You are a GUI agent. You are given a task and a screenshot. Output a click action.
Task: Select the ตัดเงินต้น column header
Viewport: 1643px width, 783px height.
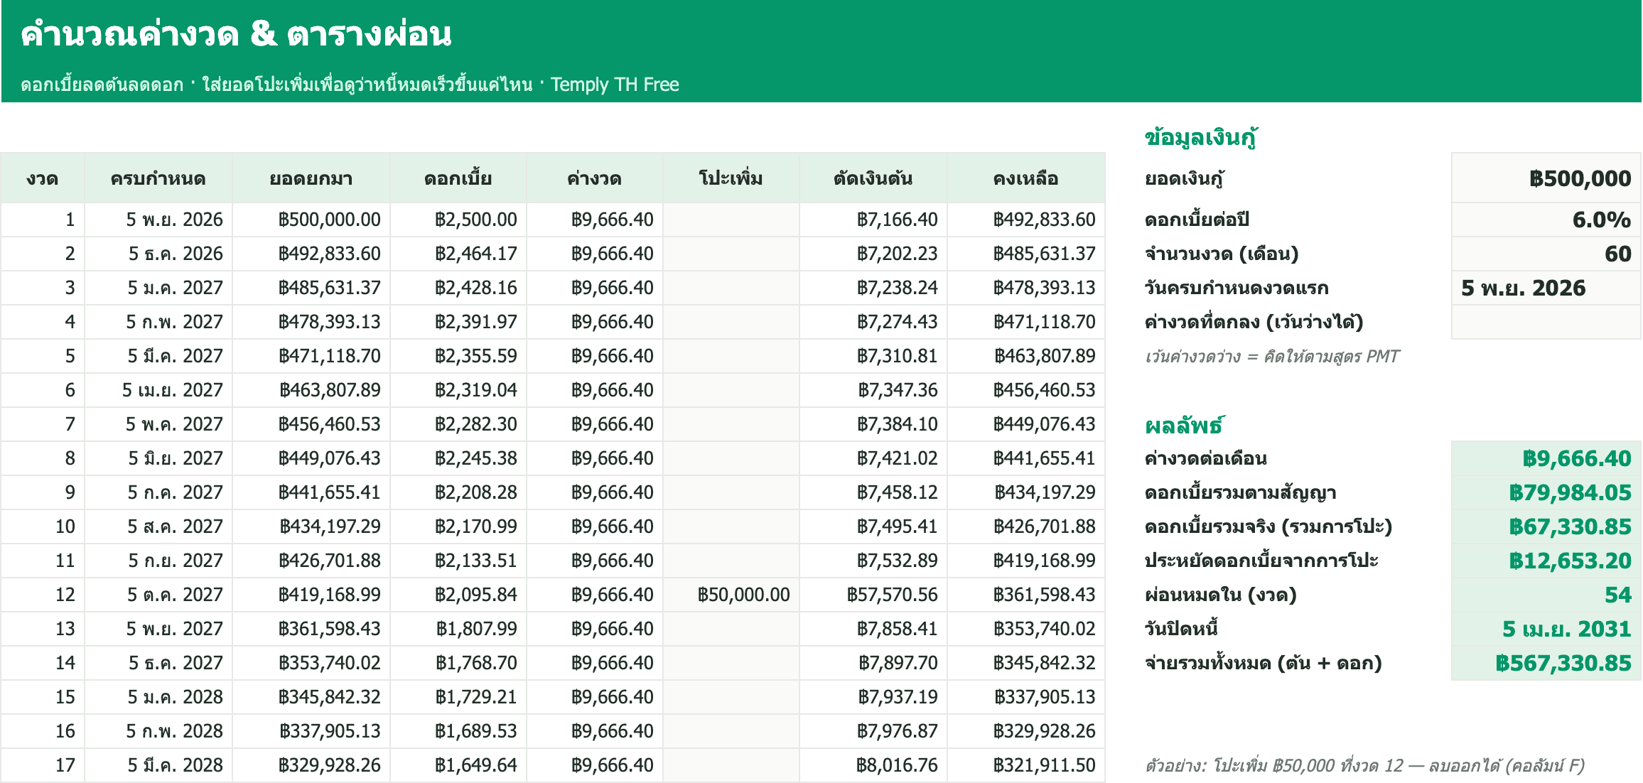click(x=873, y=178)
